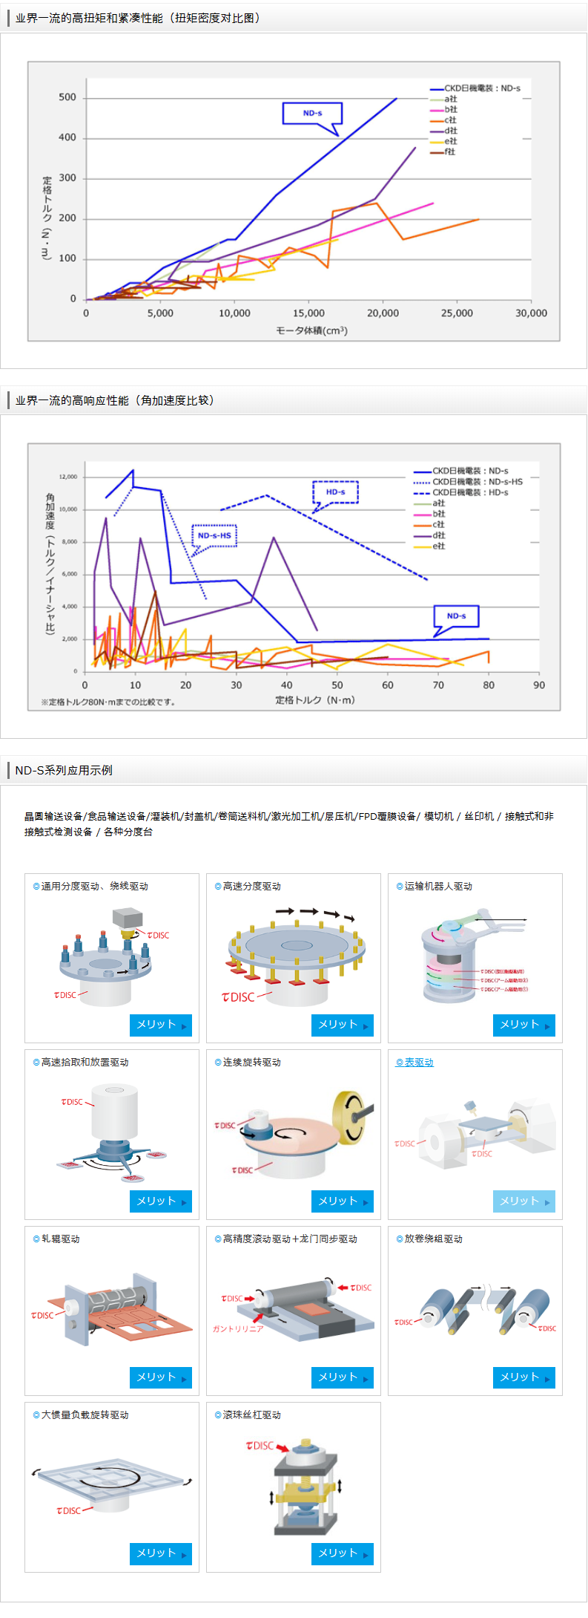This screenshot has height=1618, width=588.
Task: Click the HD-s callout in angular acceleration chart
Action: pyautogui.click(x=335, y=492)
